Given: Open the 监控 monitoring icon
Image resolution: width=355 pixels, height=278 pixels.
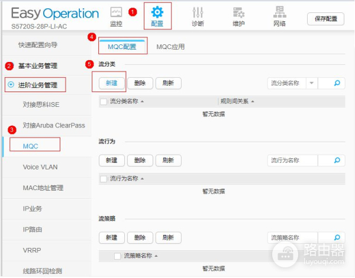Looking at the screenshot, I should [x=116, y=17].
